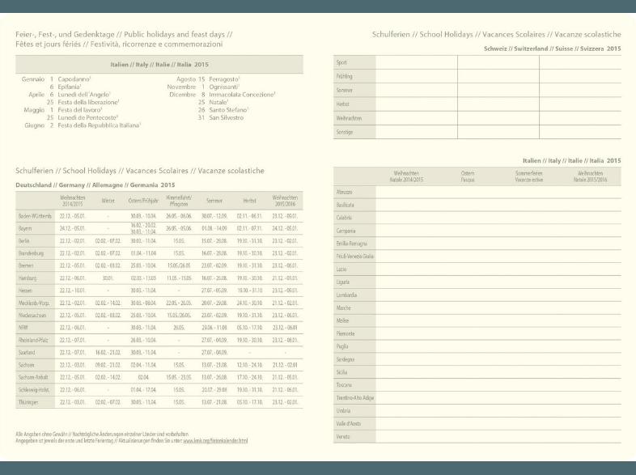Click Sachsen-Anhalt's Ostern cell '02.04.'
636x475 pixels.
coord(143,377)
